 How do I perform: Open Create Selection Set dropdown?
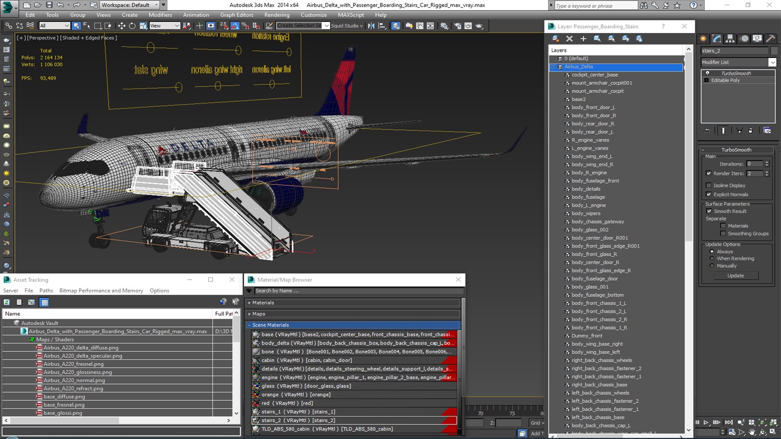pyautogui.click(x=326, y=26)
